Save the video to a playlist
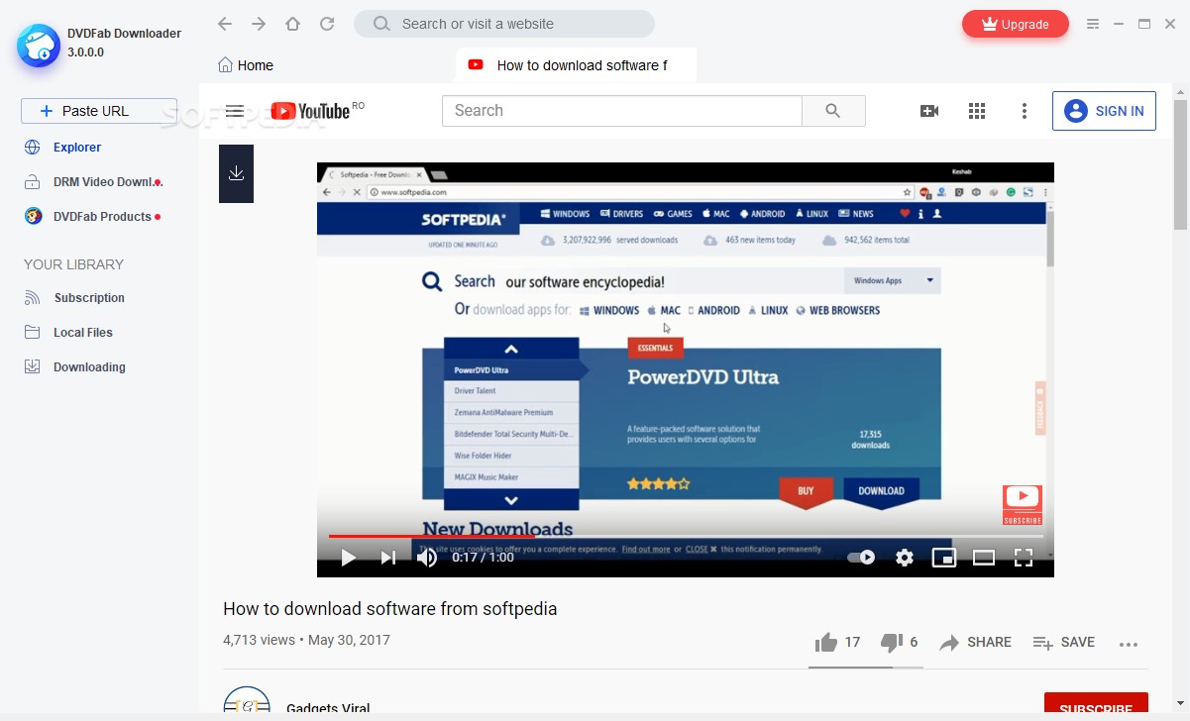The height and width of the screenshot is (721, 1190). click(1064, 643)
